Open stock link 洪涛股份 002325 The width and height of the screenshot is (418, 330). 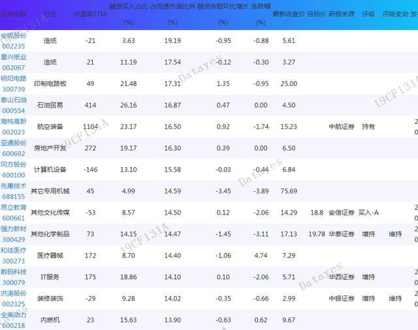pyautogui.click(x=14, y=299)
